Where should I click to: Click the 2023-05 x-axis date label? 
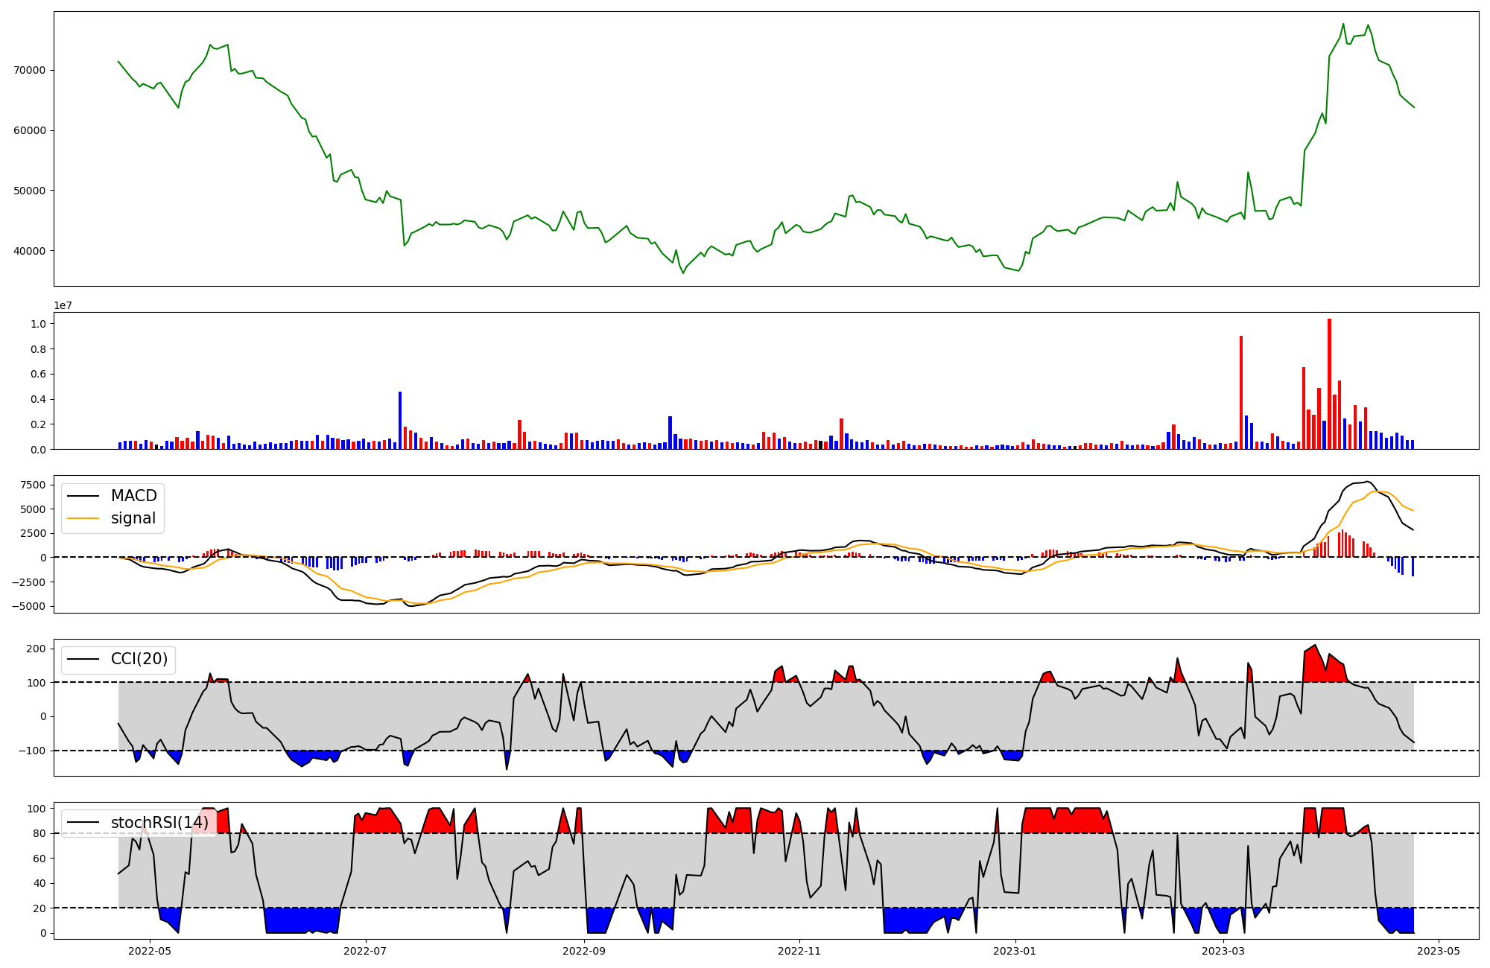(1438, 950)
